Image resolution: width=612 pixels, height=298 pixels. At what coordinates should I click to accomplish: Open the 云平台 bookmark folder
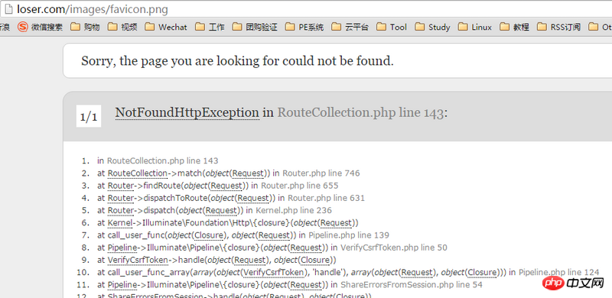click(350, 27)
